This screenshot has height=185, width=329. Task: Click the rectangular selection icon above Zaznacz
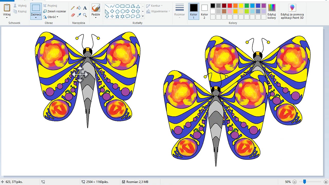click(x=36, y=8)
